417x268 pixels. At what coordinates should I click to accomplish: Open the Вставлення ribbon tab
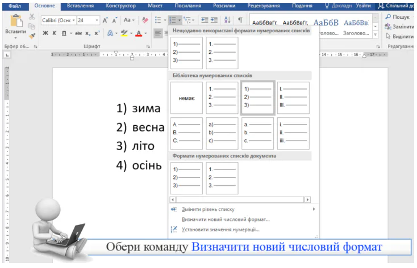click(x=81, y=6)
